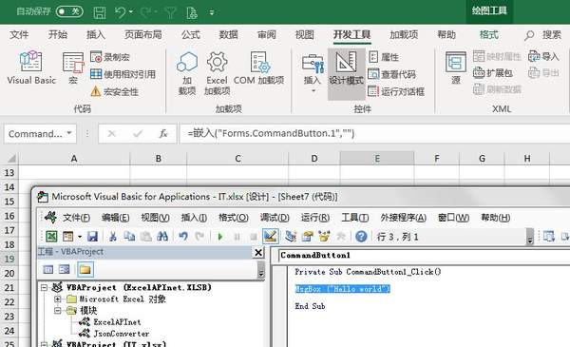The width and height of the screenshot is (570, 347).
Task: Close the Project - VBAProject pane
Action: [258, 252]
